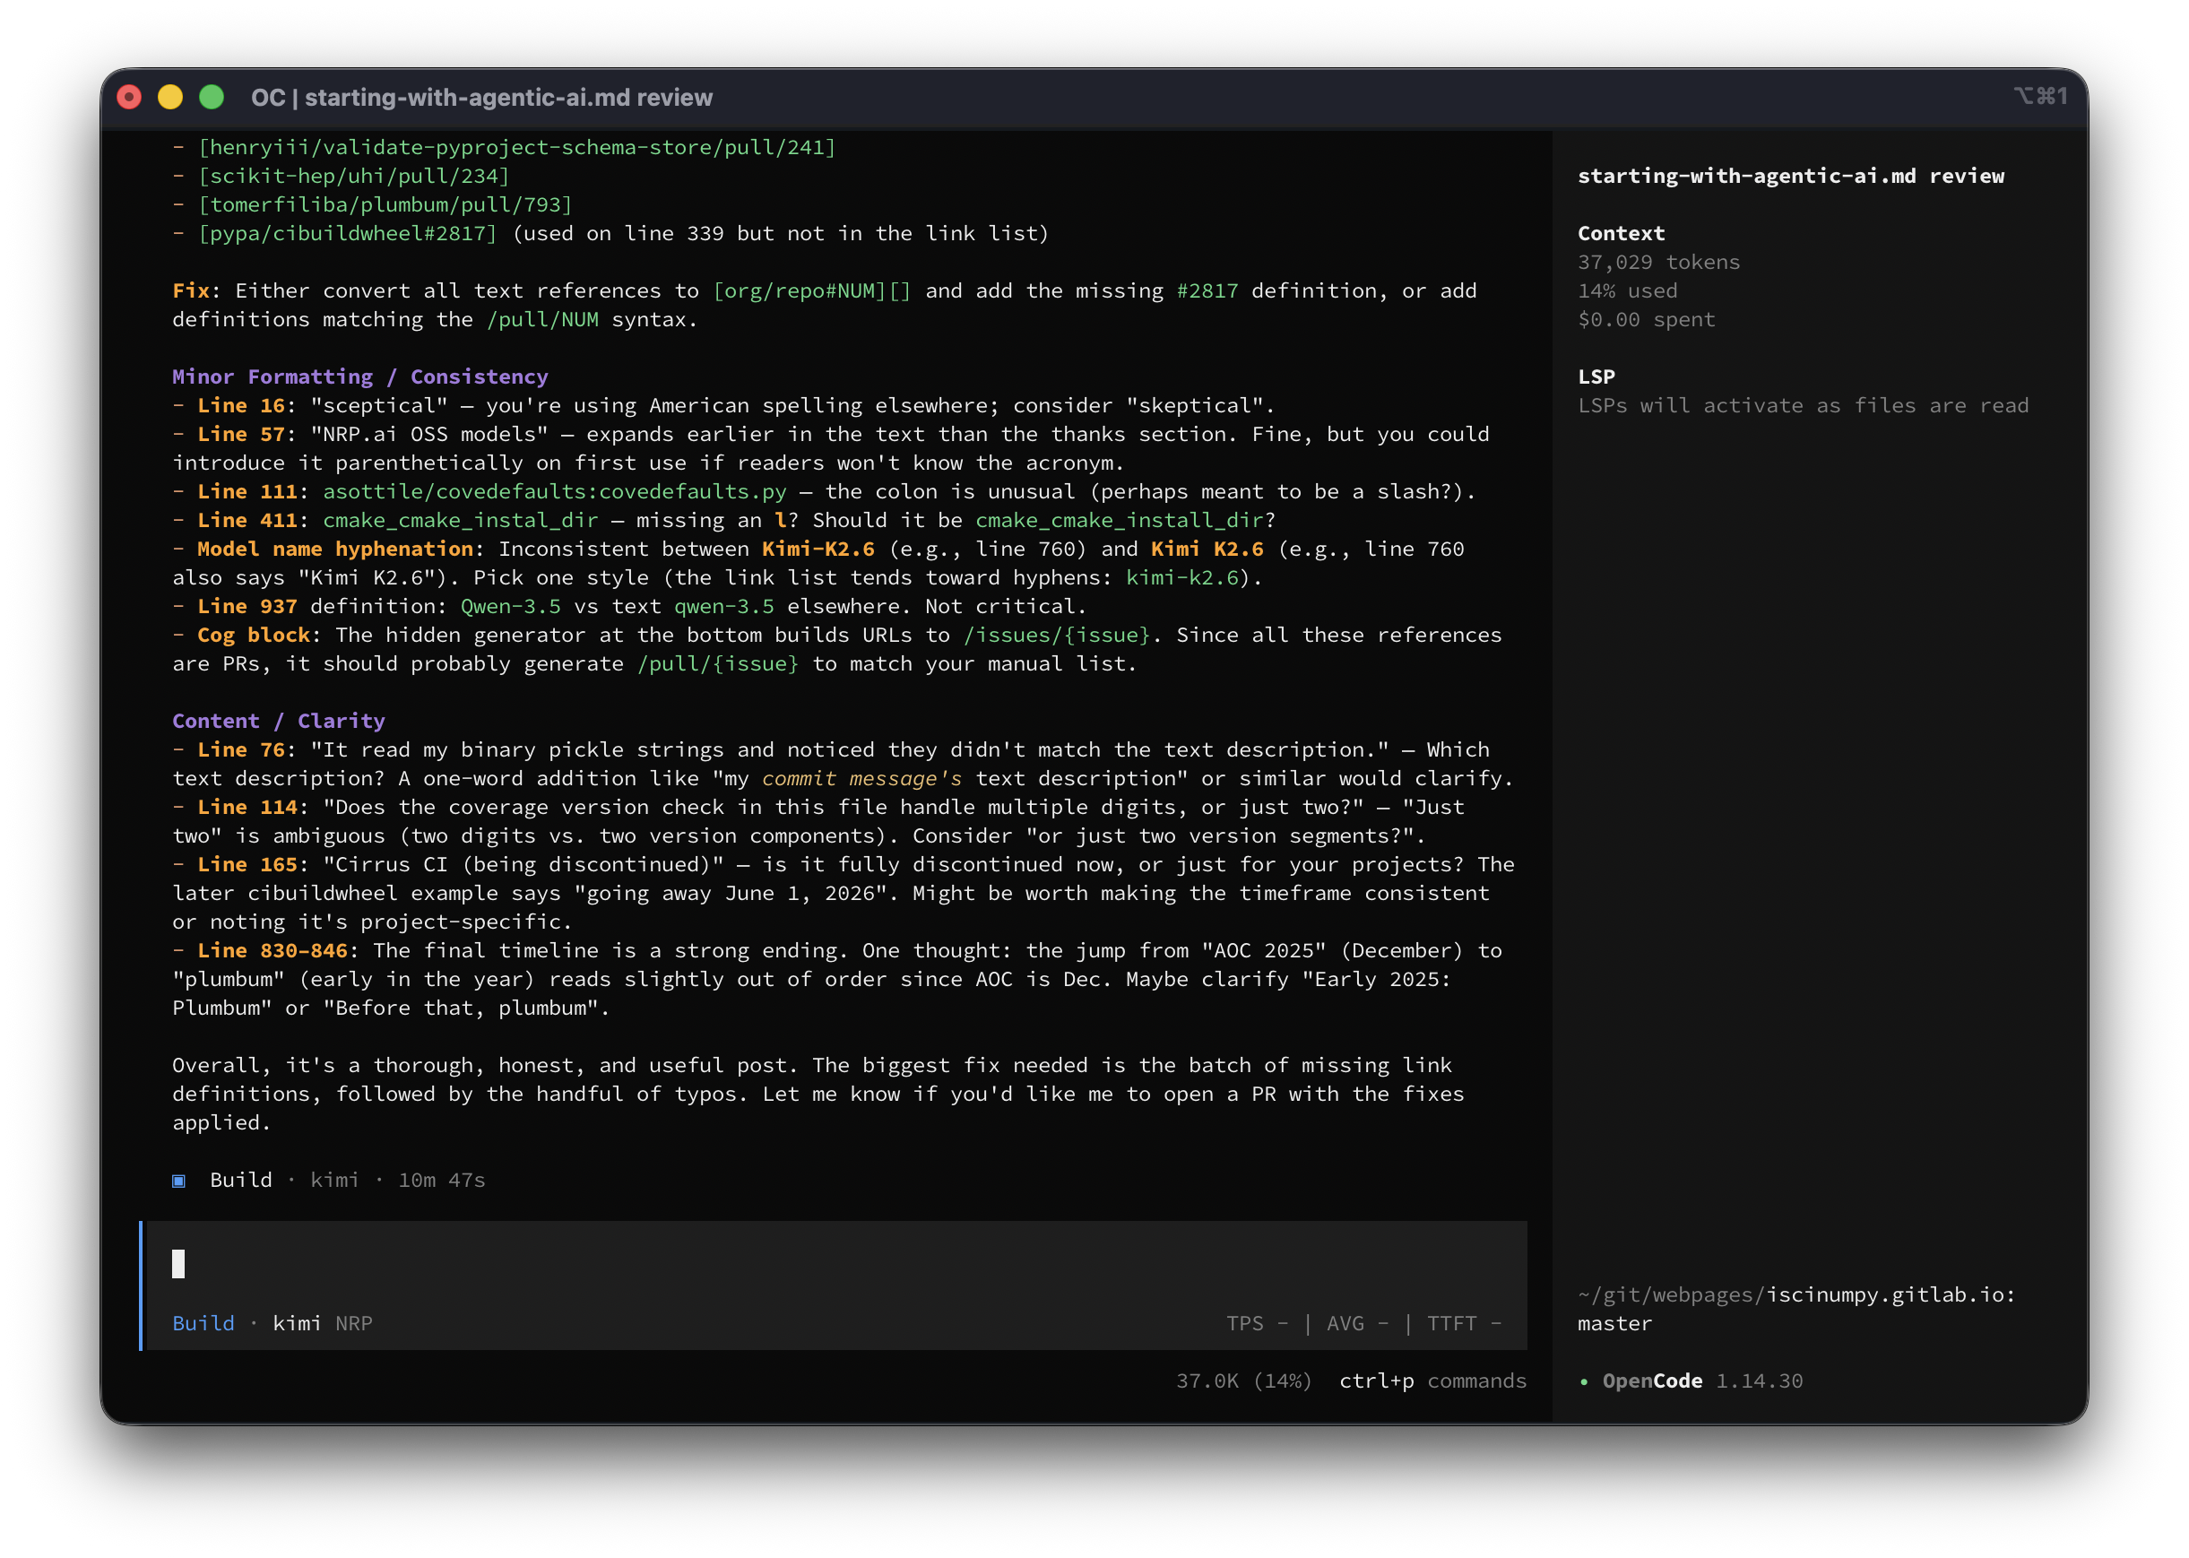Click the 10m 47s duration text
Image resolution: width=2189 pixels, height=1558 pixels.
coord(442,1180)
